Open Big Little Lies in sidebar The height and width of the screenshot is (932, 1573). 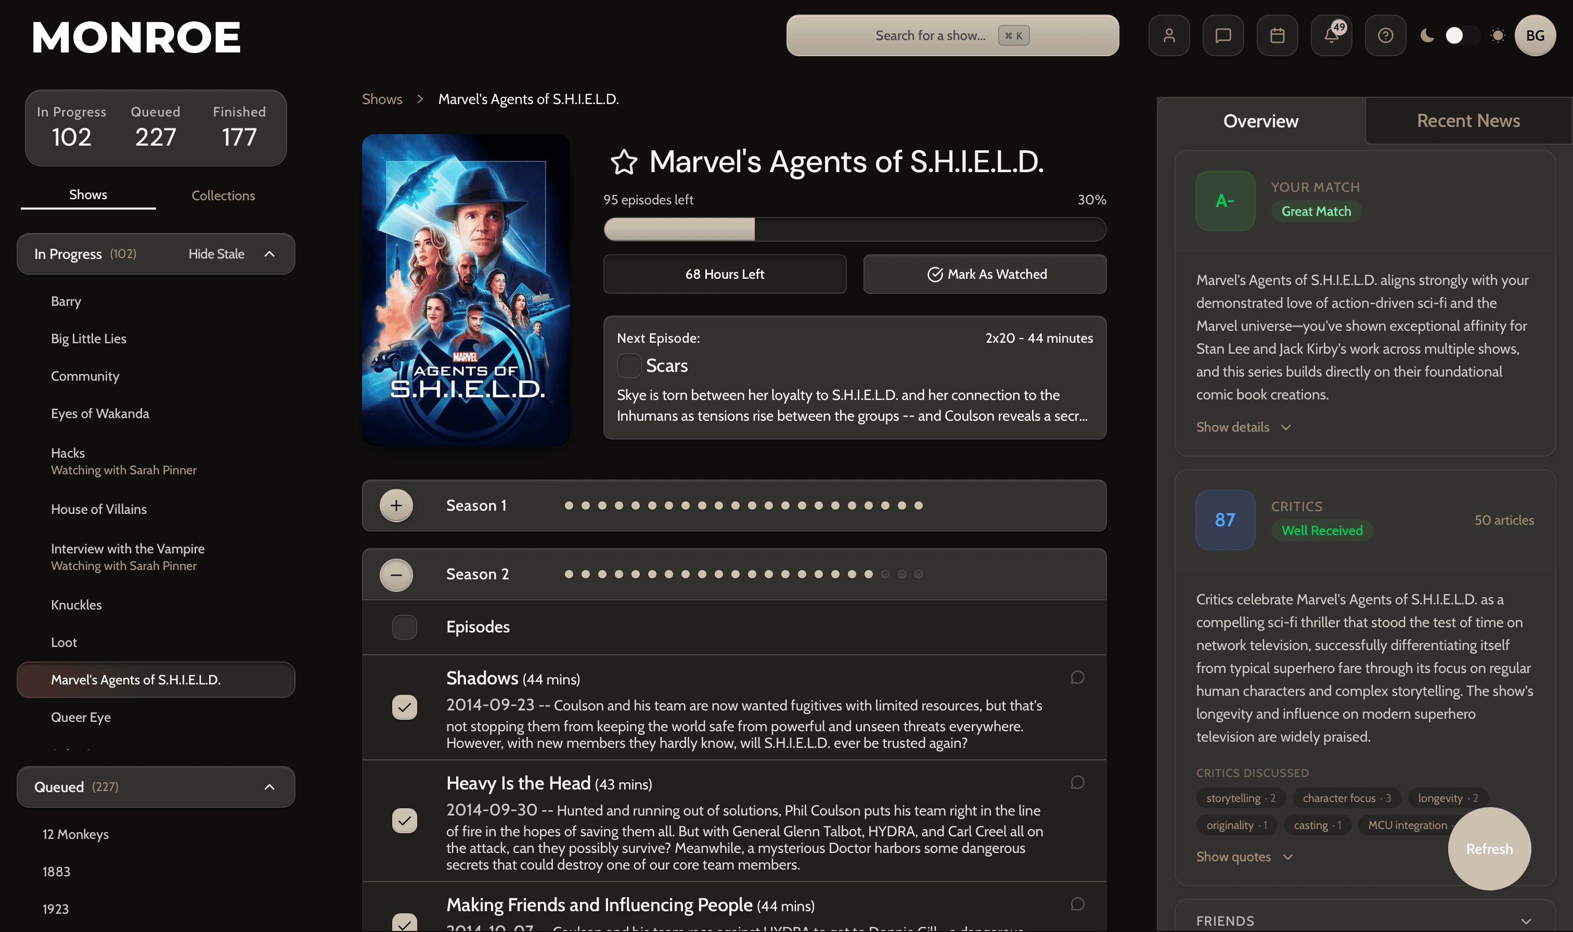click(88, 339)
